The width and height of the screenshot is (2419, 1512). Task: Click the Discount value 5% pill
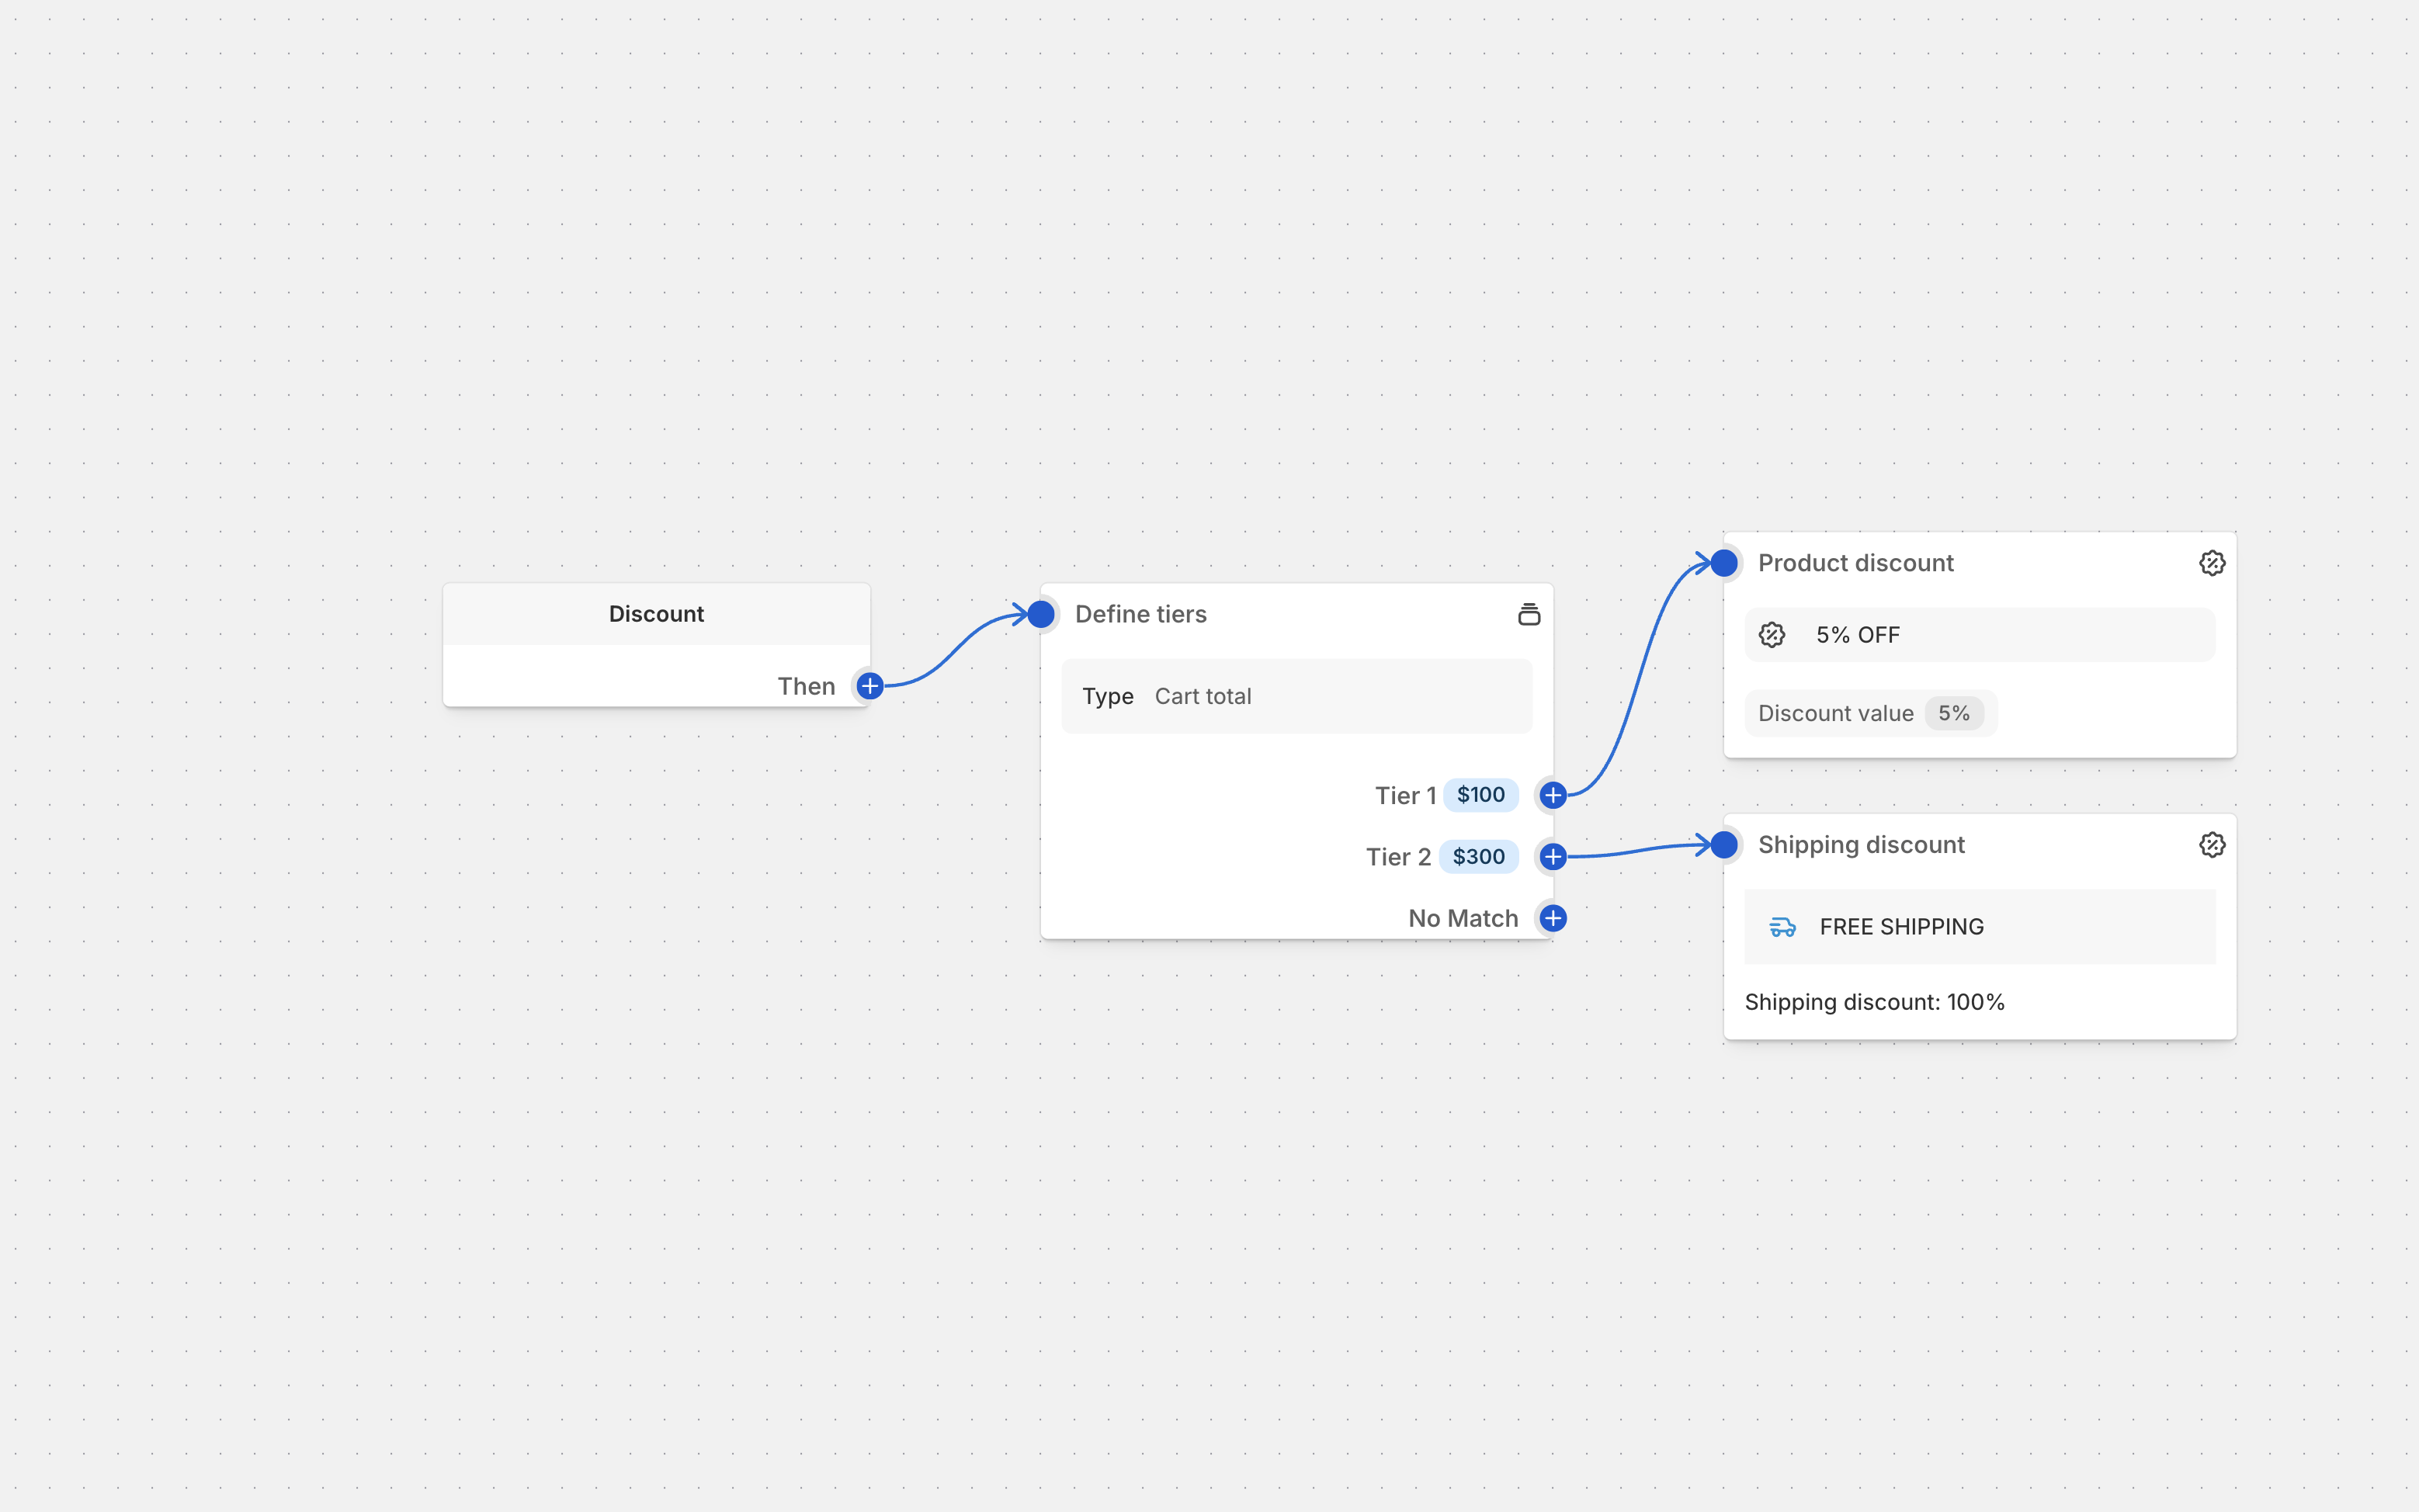[x=1869, y=713]
